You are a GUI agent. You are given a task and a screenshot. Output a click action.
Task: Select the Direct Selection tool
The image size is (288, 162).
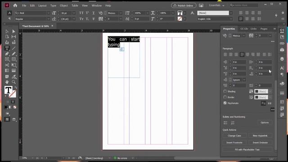click(13, 31)
